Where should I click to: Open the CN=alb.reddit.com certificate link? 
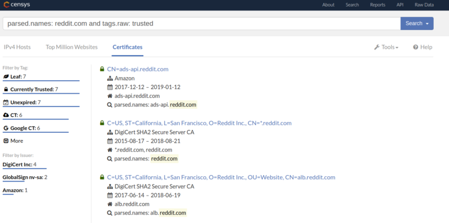pyautogui.click(x=221, y=177)
